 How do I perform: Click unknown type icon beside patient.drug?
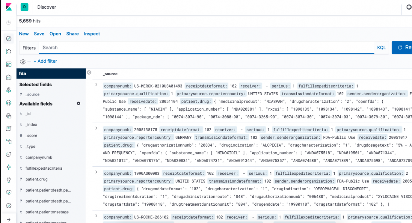pos(21,179)
